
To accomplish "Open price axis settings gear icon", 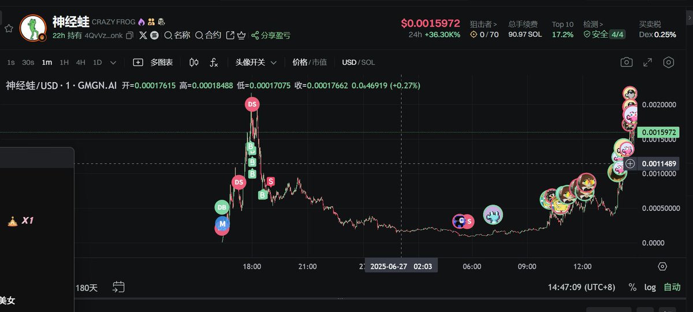I will tap(662, 266).
